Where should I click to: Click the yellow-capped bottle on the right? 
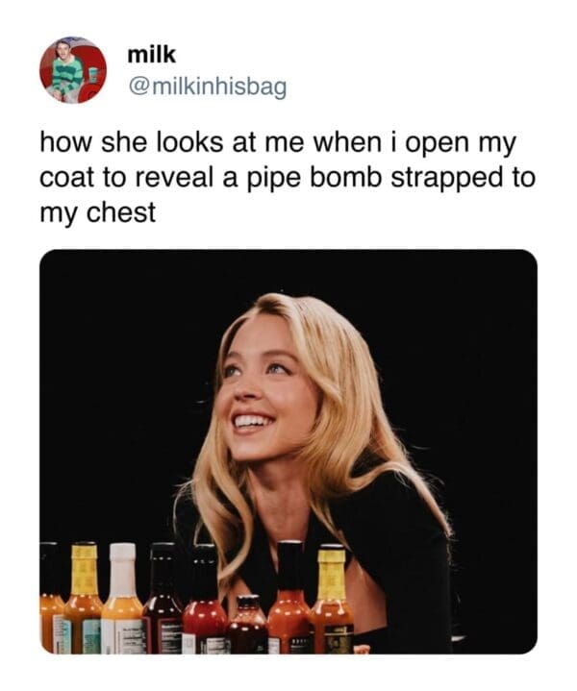pos(331,601)
